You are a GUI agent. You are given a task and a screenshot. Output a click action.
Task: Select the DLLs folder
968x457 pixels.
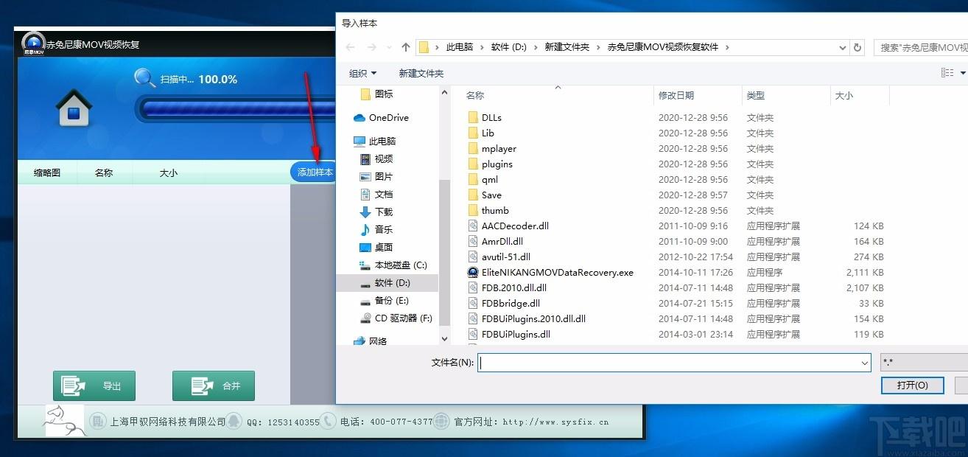pyautogui.click(x=485, y=117)
